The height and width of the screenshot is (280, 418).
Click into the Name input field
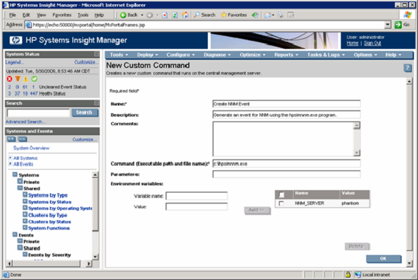pos(287,104)
